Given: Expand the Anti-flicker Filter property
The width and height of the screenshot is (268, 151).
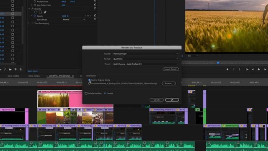Looking at the screenshot, I should (31, 5).
